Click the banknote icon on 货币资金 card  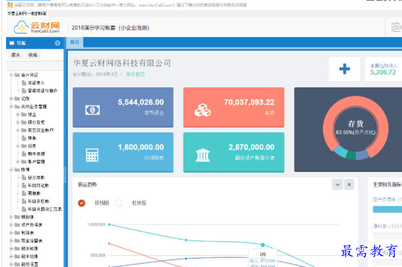click(92, 110)
